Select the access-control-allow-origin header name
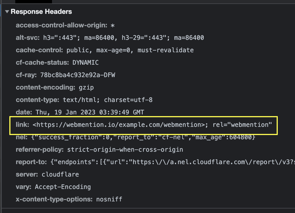Screen dimensions: 295x213 [62, 25]
